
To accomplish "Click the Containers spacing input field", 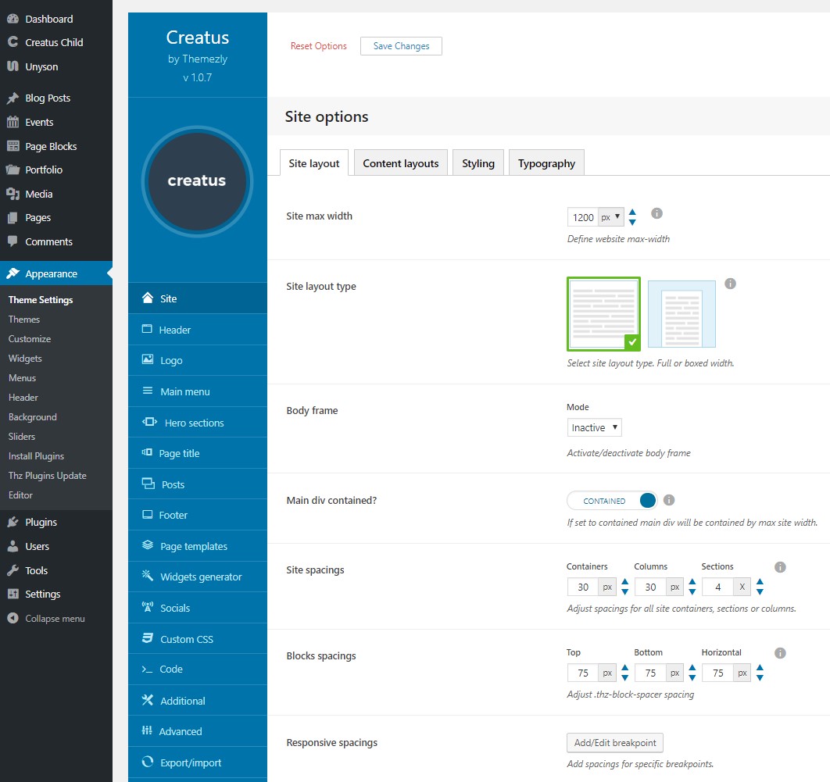I will [x=583, y=587].
